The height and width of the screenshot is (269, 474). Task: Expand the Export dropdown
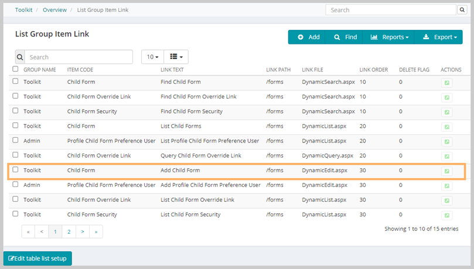click(439, 37)
